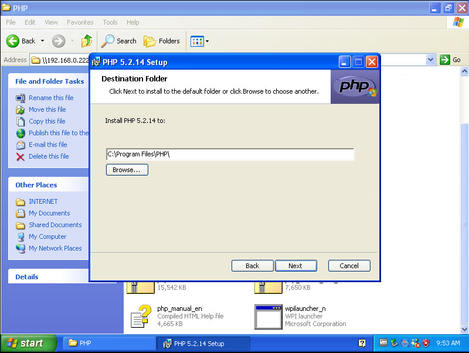Click Next in PHP Setup dialog
The width and height of the screenshot is (469, 353).
point(295,266)
